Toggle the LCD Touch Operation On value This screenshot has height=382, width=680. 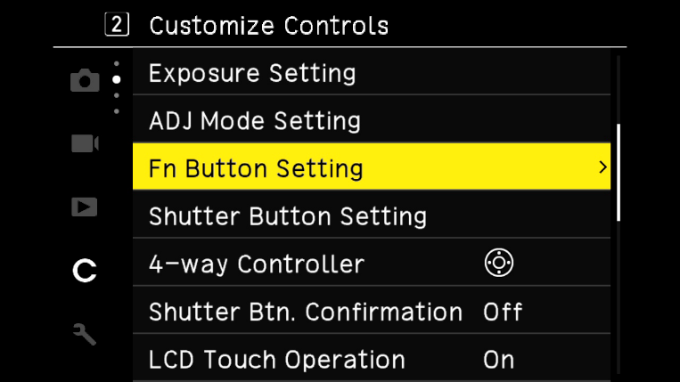[x=499, y=360]
